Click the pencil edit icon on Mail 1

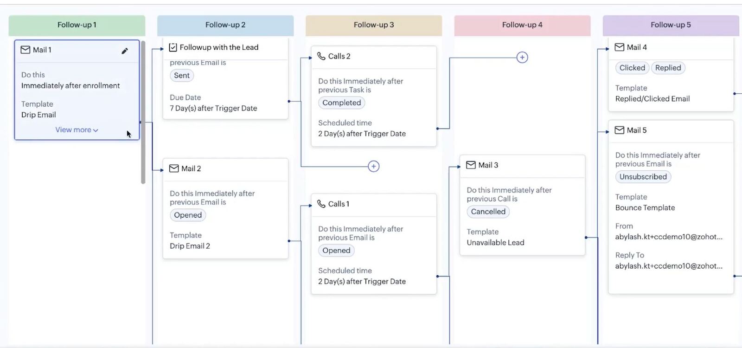tap(124, 51)
